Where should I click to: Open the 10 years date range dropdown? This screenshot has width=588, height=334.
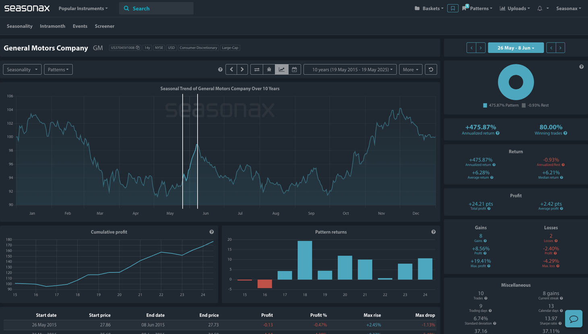pyautogui.click(x=350, y=70)
